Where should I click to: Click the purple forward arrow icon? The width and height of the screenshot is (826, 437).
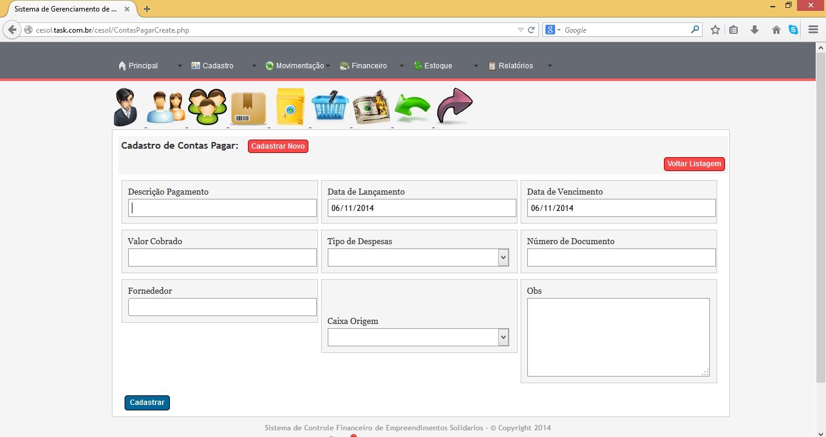point(454,106)
